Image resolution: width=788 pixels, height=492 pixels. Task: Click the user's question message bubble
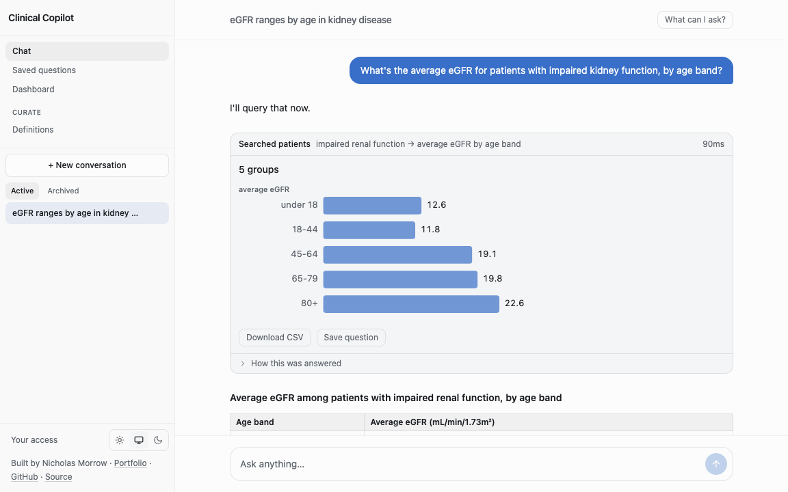coord(541,70)
